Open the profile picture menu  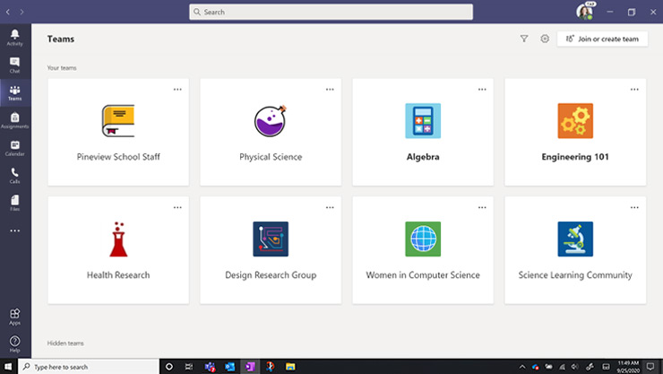[x=585, y=12]
